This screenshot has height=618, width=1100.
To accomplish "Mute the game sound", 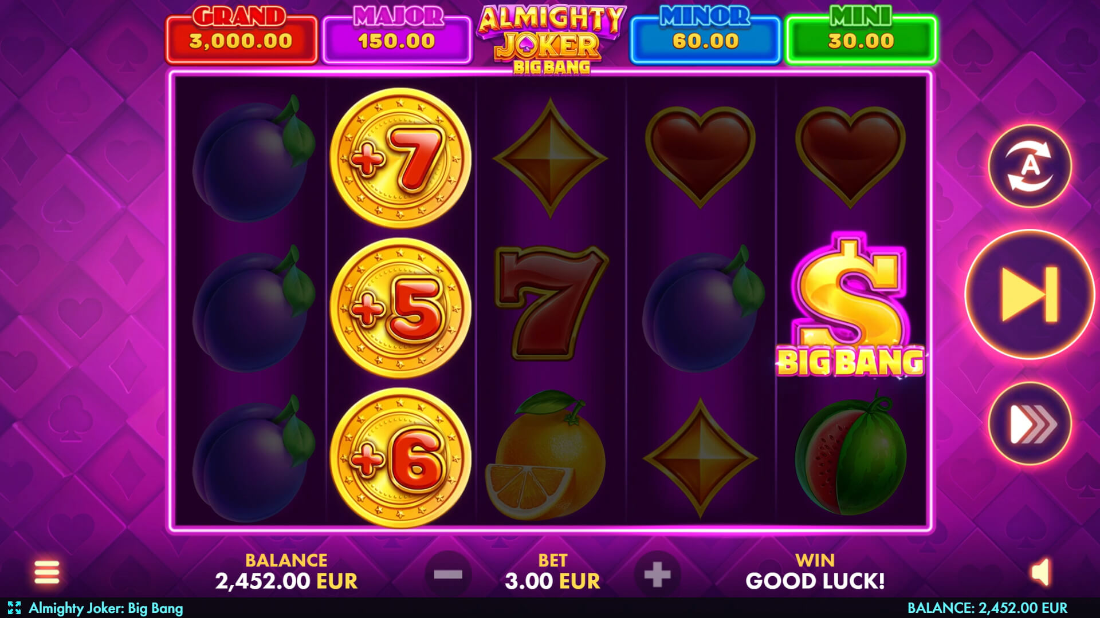I will 1041,572.
